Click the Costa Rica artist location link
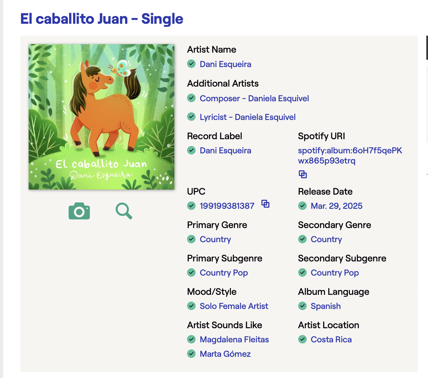Image resolution: width=428 pixels, height=378 pixels. point(331,340)
